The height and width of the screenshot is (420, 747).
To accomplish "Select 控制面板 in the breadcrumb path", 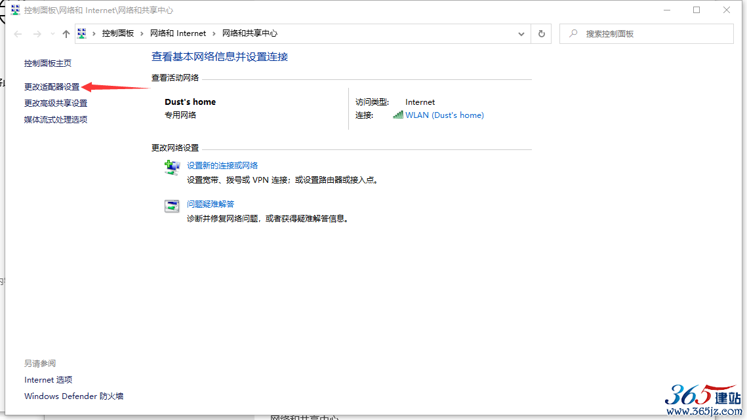I will coord(117,33).
